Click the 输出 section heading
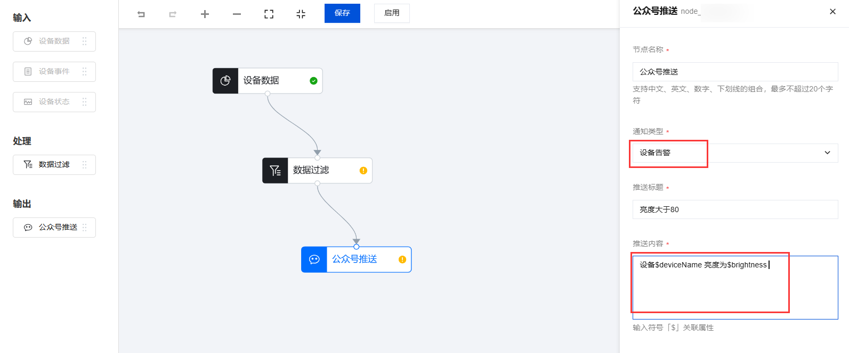The width and height of the screenshot is (849, 353). tap(22, 204)
